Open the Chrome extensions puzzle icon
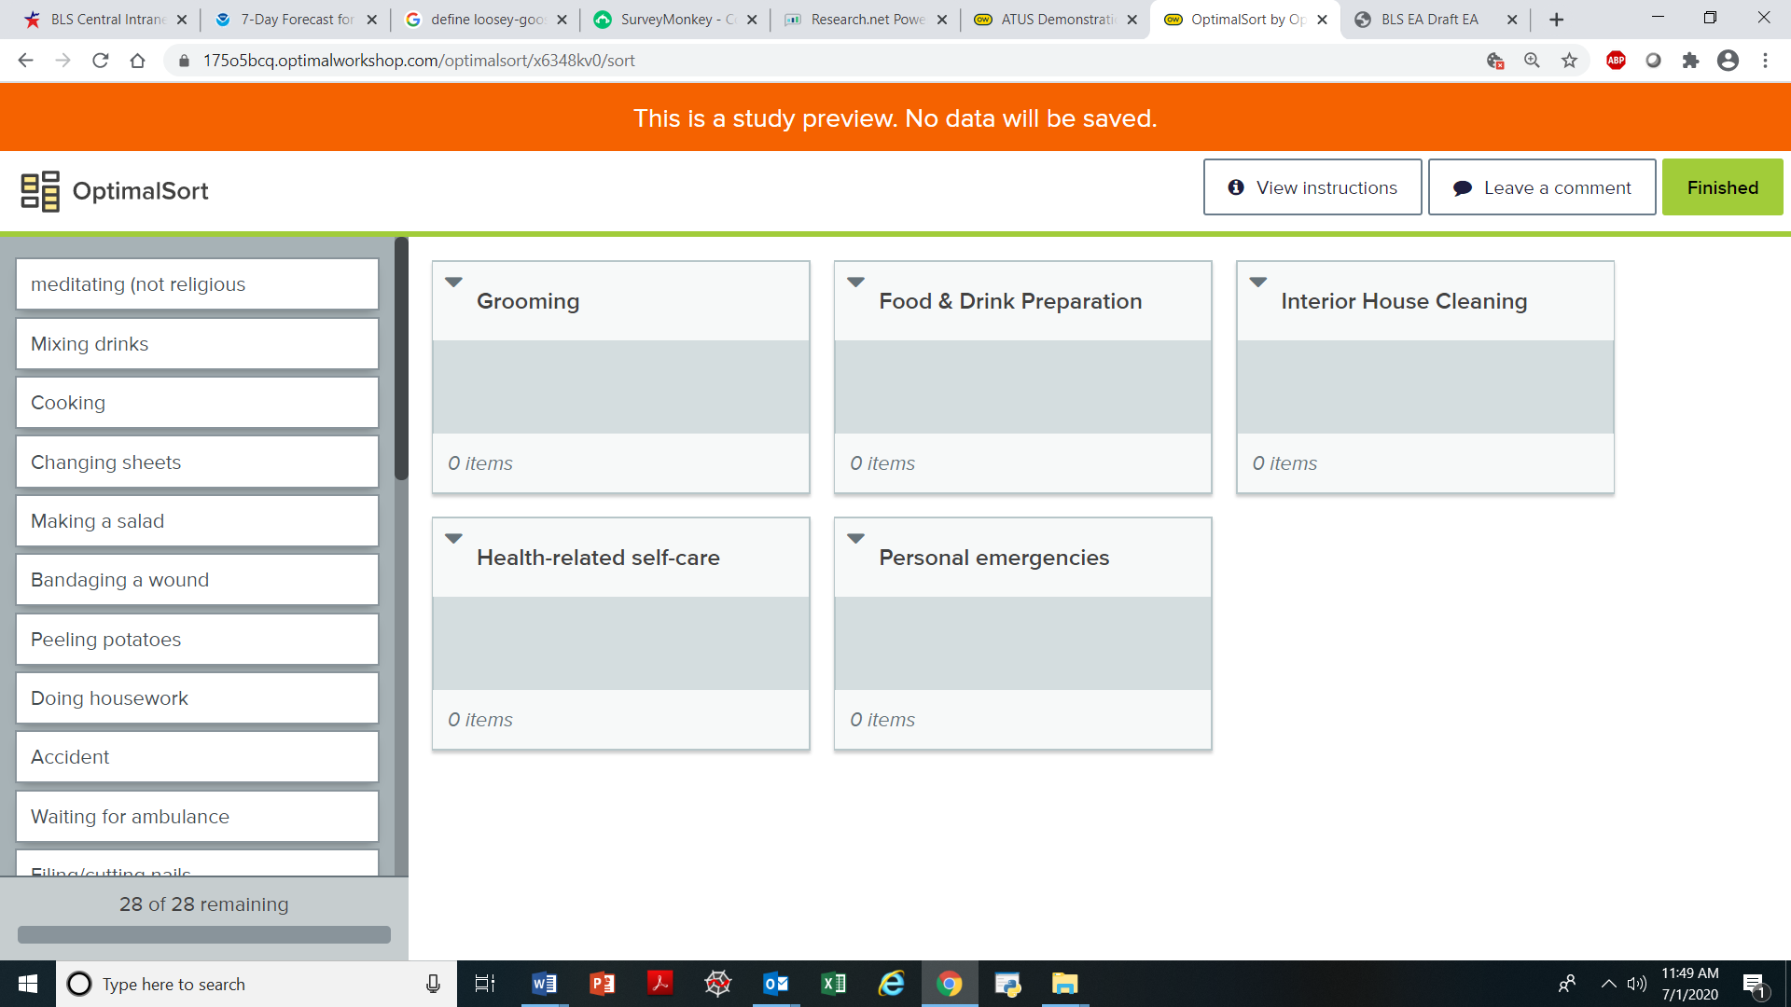This screenshot has height=1007, width=1791. [1690, 61]
